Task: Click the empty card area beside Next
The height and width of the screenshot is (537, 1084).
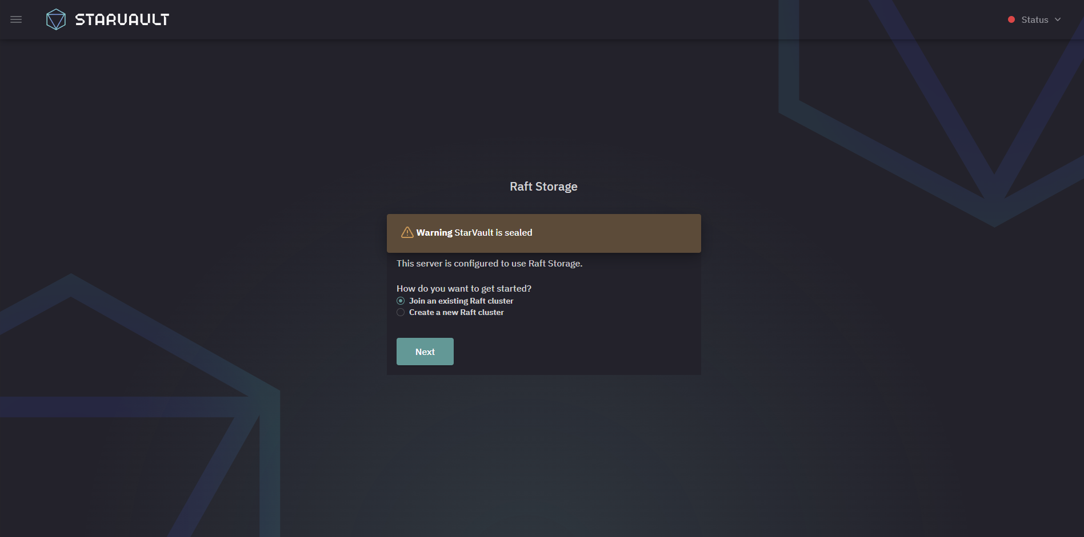Action: pos(577,352)
